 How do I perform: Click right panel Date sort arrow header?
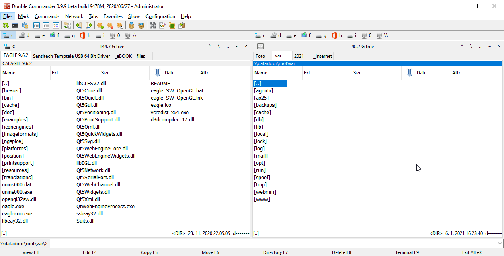(x=410, y=73)
